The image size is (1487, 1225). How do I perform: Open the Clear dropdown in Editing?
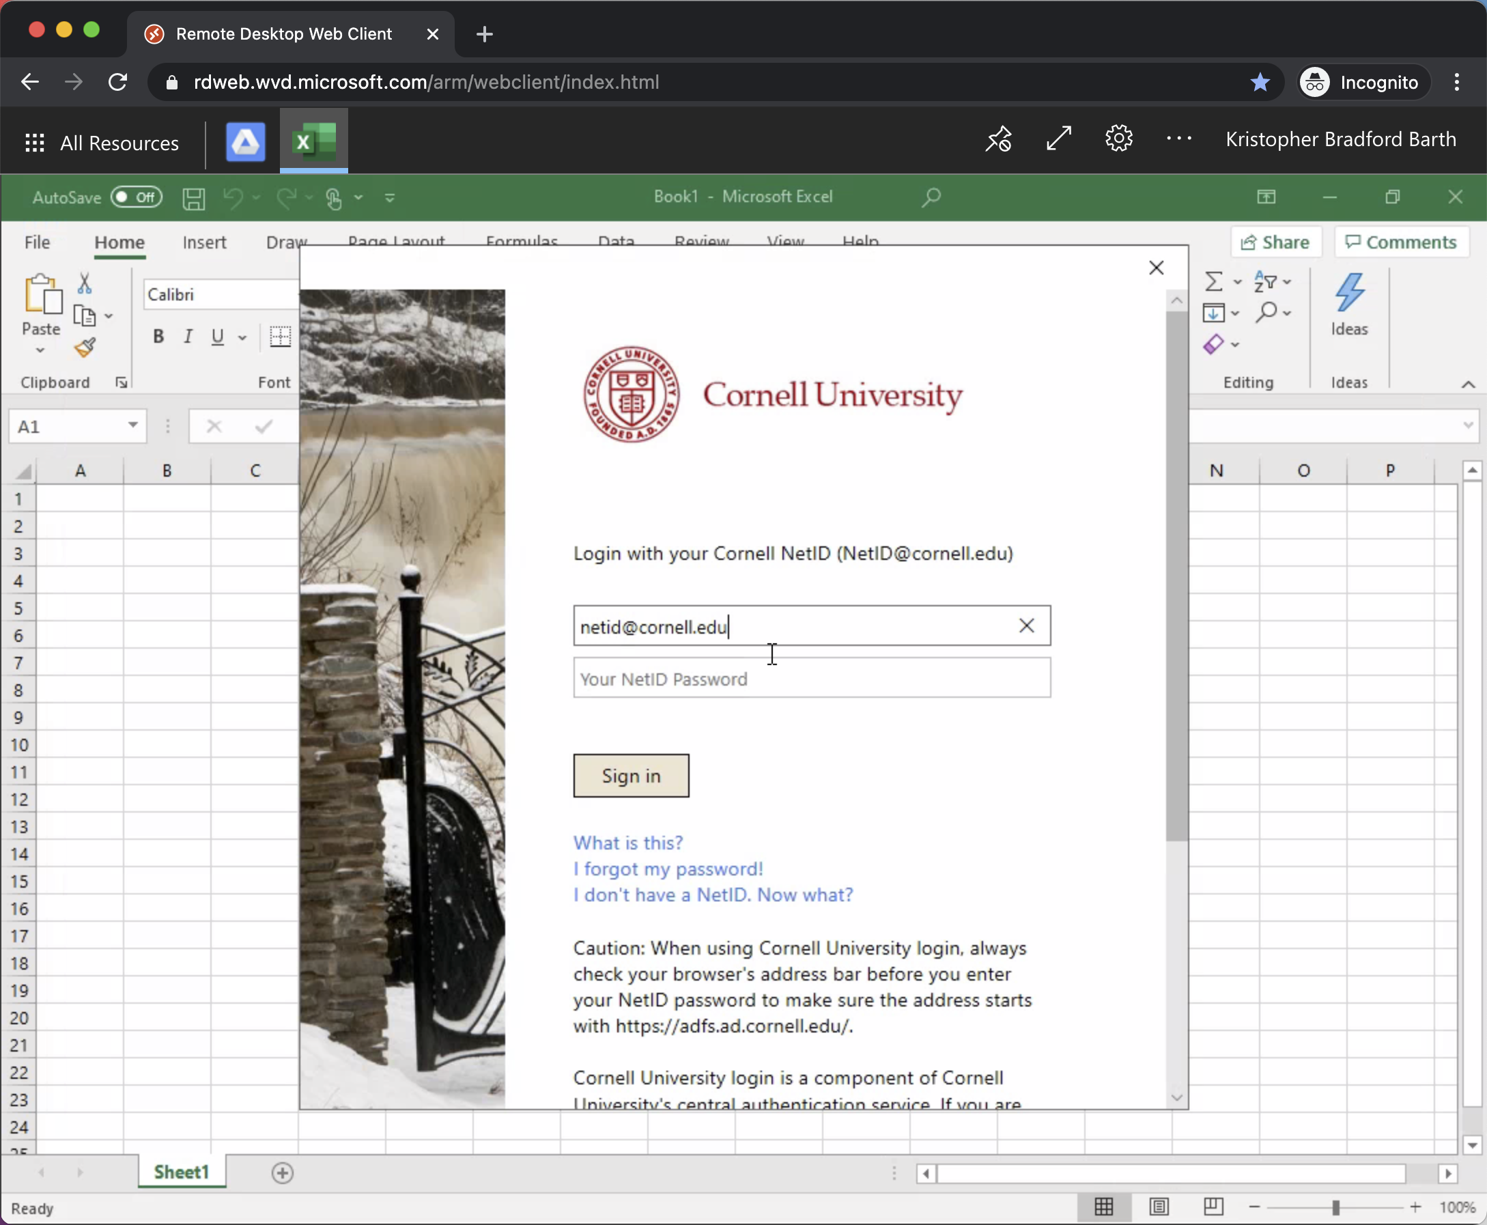pyautogui.click(x=1234, y=345)
